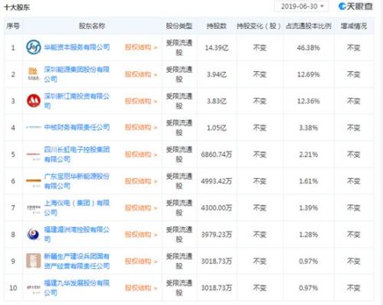The width and height of the screenshot is (383, 305).
Task: Click the 华能资本服务有限公司 logo icon
Action: pos(34,47)
